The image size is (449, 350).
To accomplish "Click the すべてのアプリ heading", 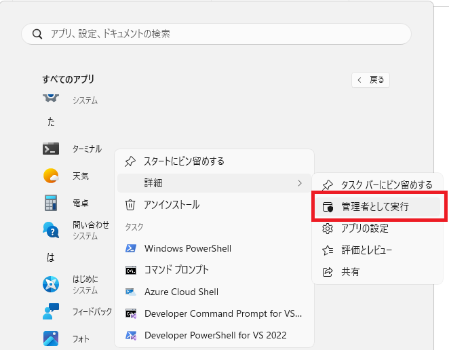I will (68, 79).
